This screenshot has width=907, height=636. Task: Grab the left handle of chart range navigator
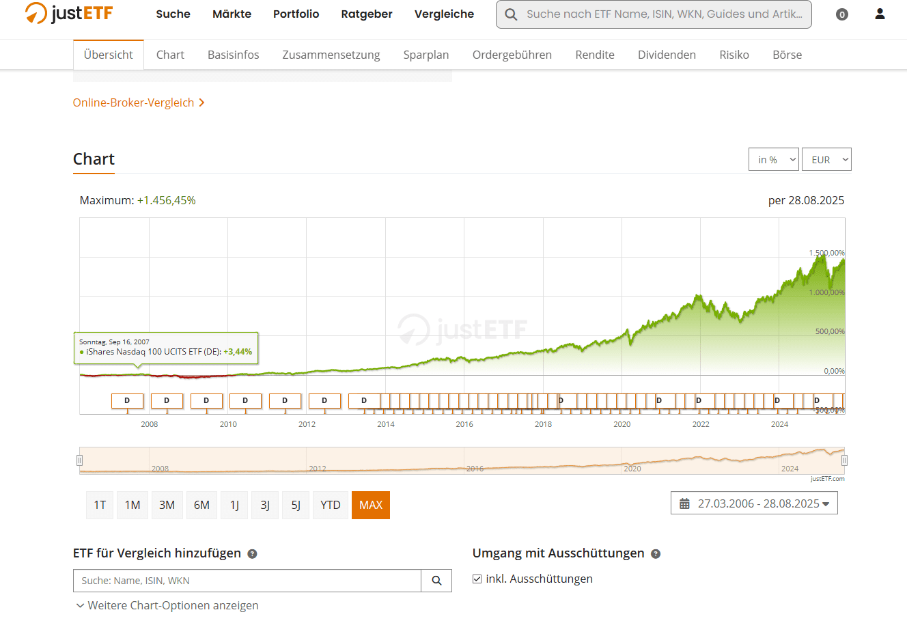pyautogui.click(x=80, y=460)
